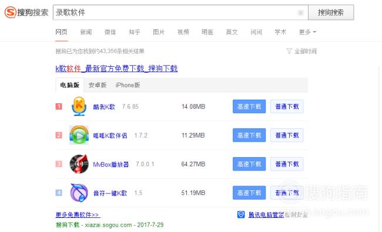382x232 pixels.
Task: Click 普通下载 for 呱呱K歌伴侣
Action: (x=287, y=135)
